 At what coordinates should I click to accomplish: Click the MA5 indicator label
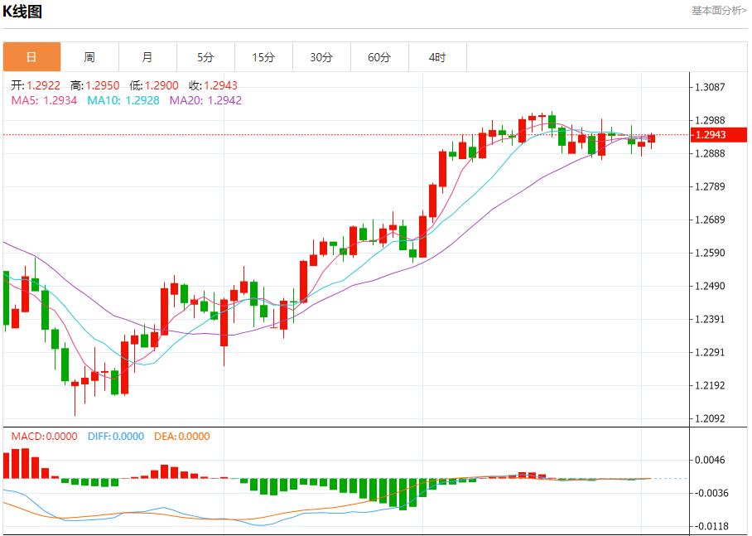point(44,100)
